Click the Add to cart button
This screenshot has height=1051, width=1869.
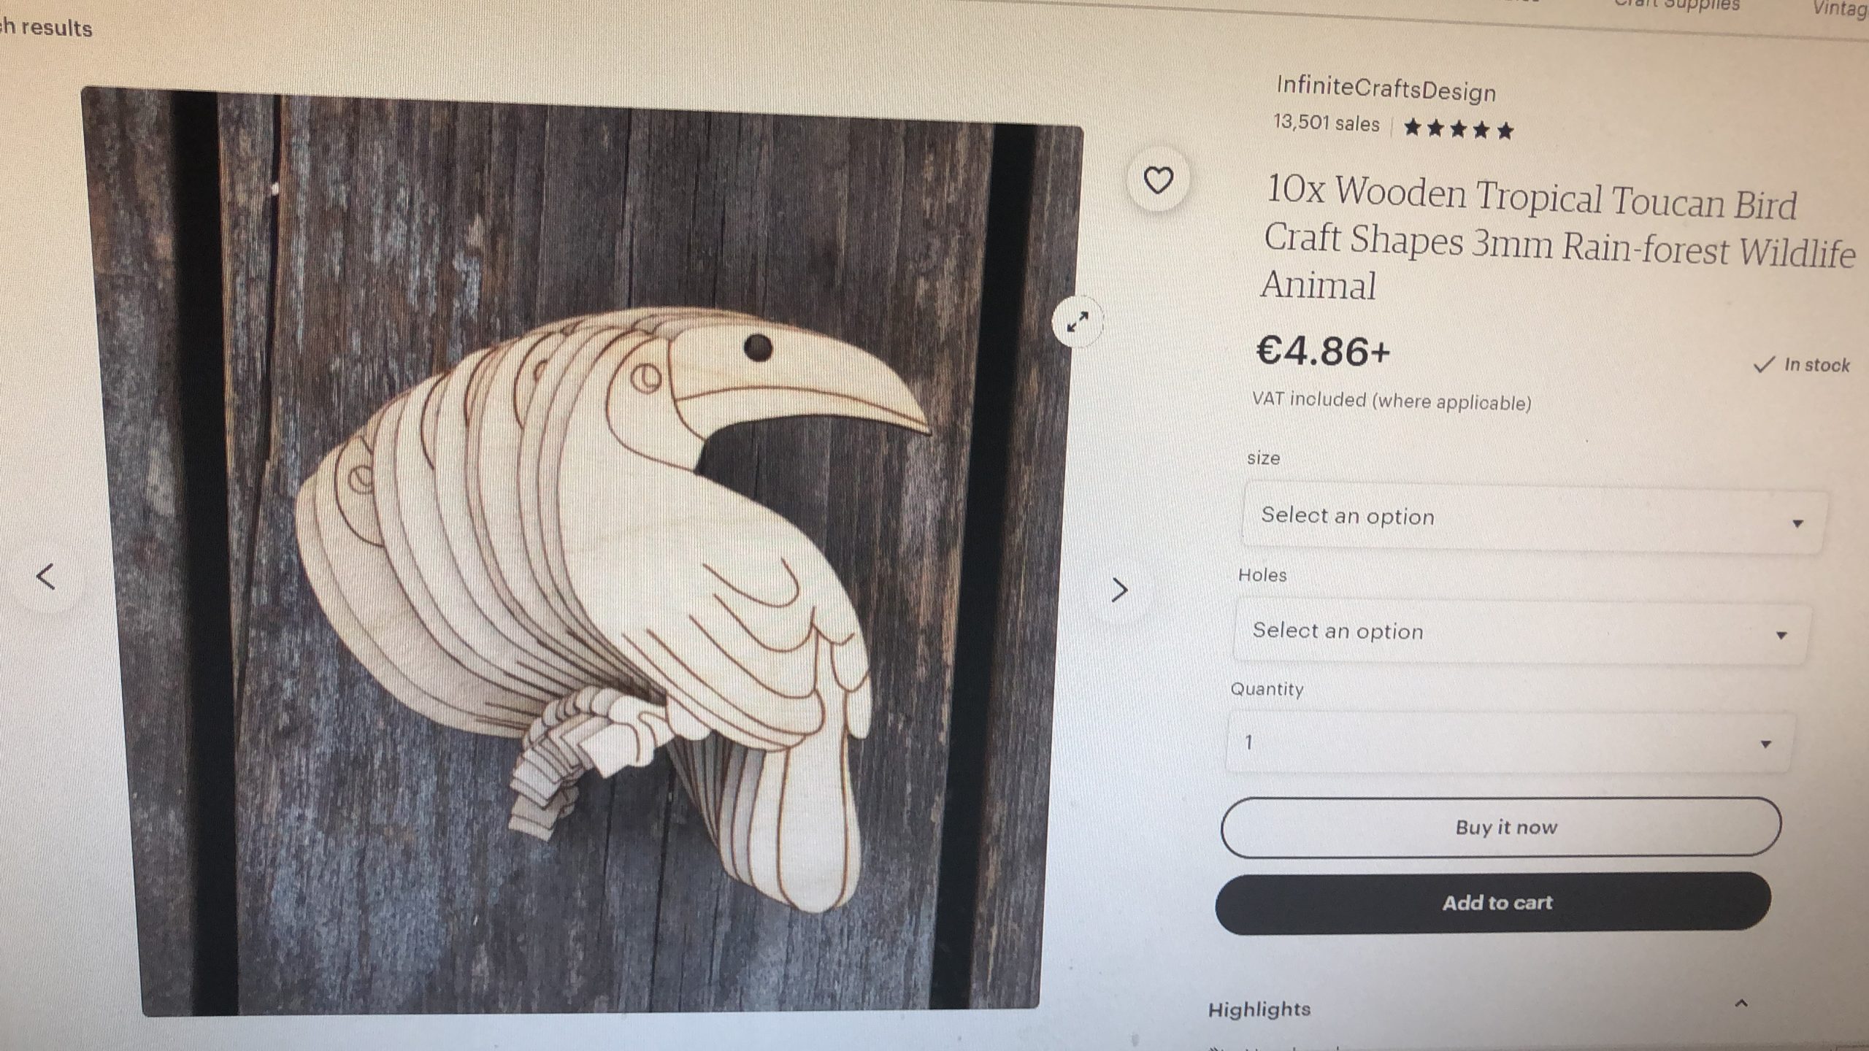tap(1494, 903)
